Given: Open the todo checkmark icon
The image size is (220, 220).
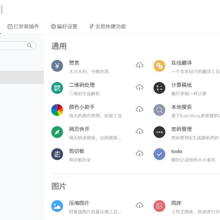Looking at the screenshot, I should pos(159,154).
